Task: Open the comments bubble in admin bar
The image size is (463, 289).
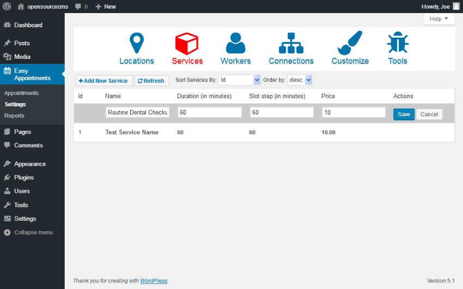Action: (x=81, y=7)
